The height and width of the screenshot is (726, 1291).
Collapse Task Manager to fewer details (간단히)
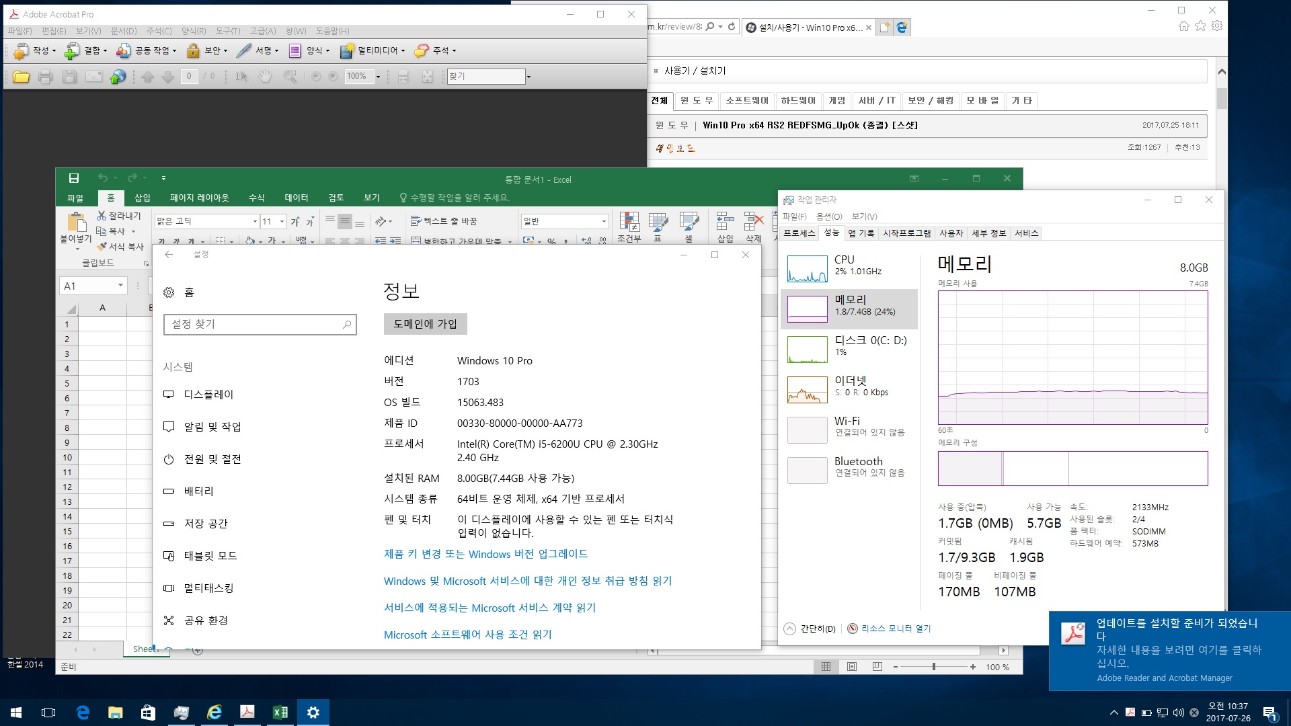pos(810,629)
